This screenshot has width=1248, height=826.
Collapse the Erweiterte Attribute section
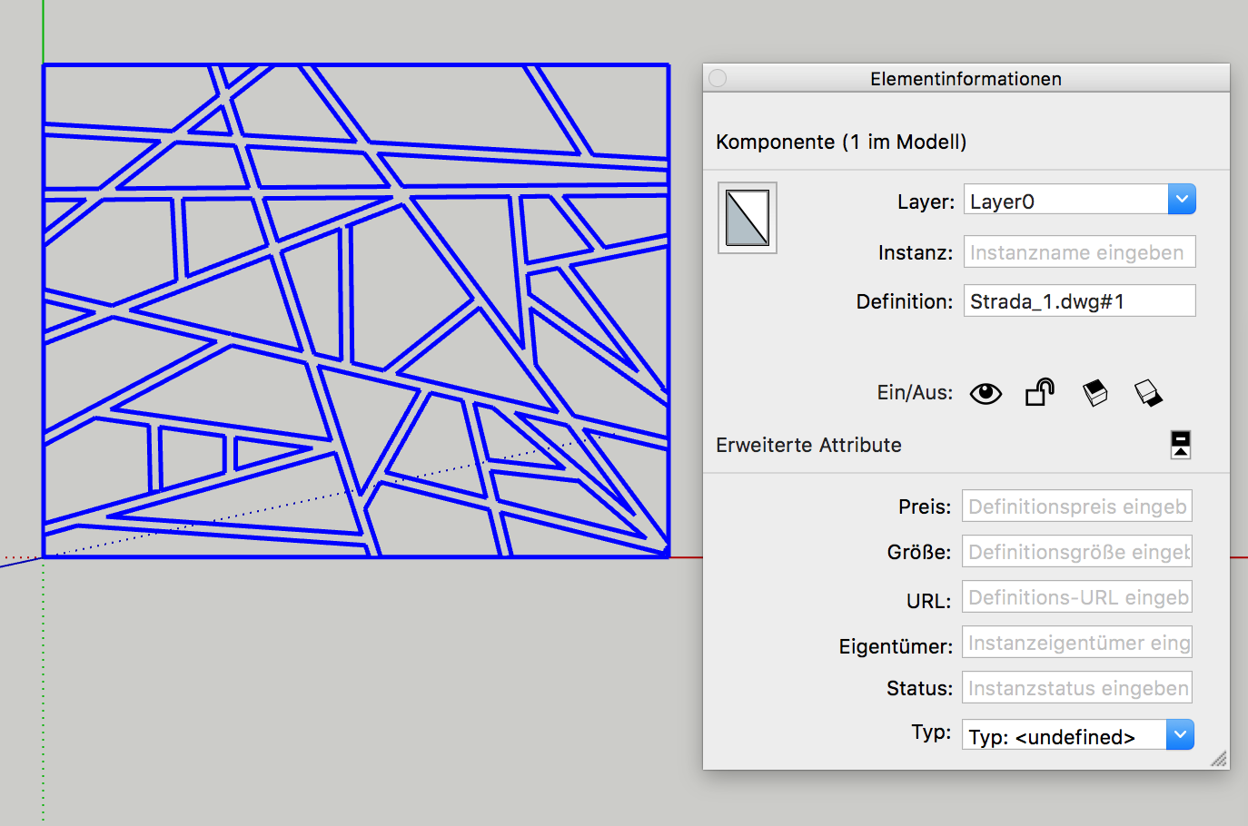coord(1180,445)
